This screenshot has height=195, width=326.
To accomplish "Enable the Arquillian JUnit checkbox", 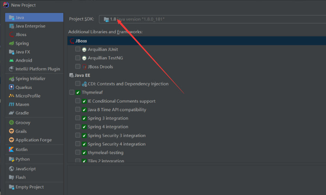I will pyautogui.click(x=78, y=49).
